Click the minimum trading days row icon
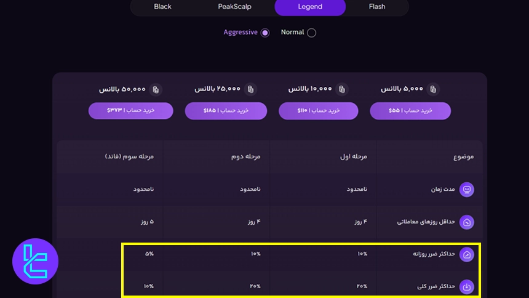Screen dimensions: 529x298 (467, 222)
